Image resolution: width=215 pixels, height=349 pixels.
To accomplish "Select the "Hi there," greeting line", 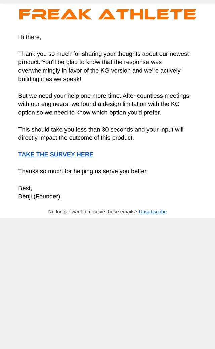I will 30,37.
